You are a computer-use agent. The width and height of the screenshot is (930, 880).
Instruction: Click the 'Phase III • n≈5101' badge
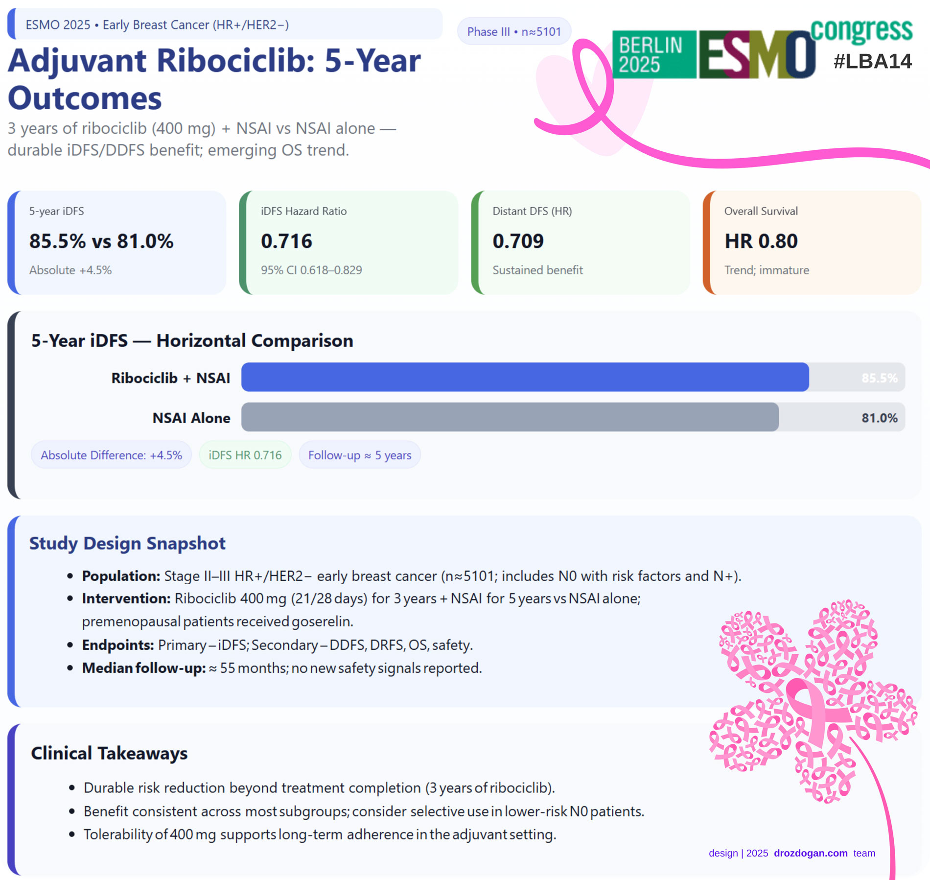click(514, 32)
